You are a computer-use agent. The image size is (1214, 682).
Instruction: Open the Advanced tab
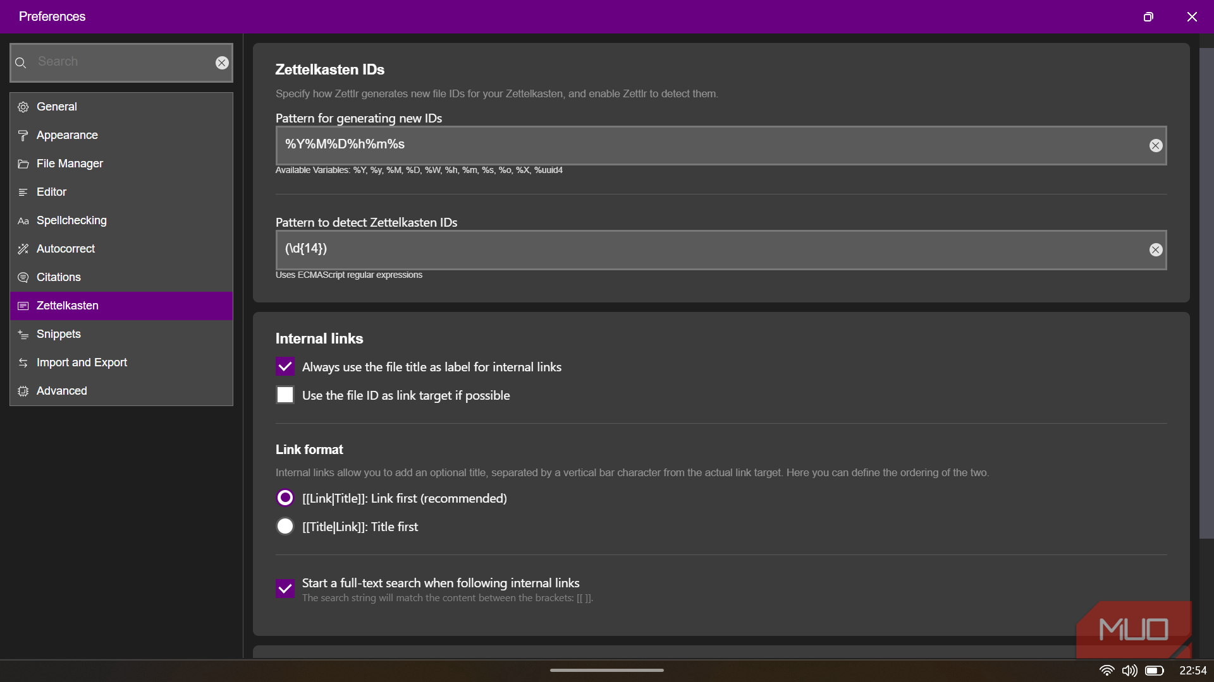[121, 392]
